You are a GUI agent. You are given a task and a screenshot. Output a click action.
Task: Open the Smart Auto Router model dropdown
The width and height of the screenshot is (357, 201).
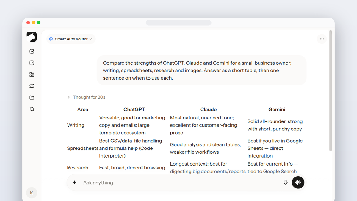[71, 39]
